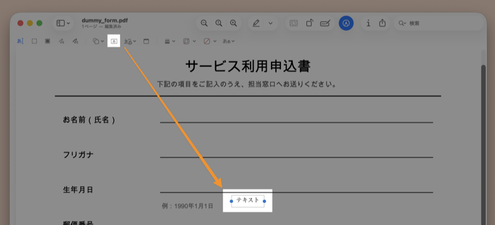
Task: Rotate the page with the rotate button
Action: [x=310, y=23]
